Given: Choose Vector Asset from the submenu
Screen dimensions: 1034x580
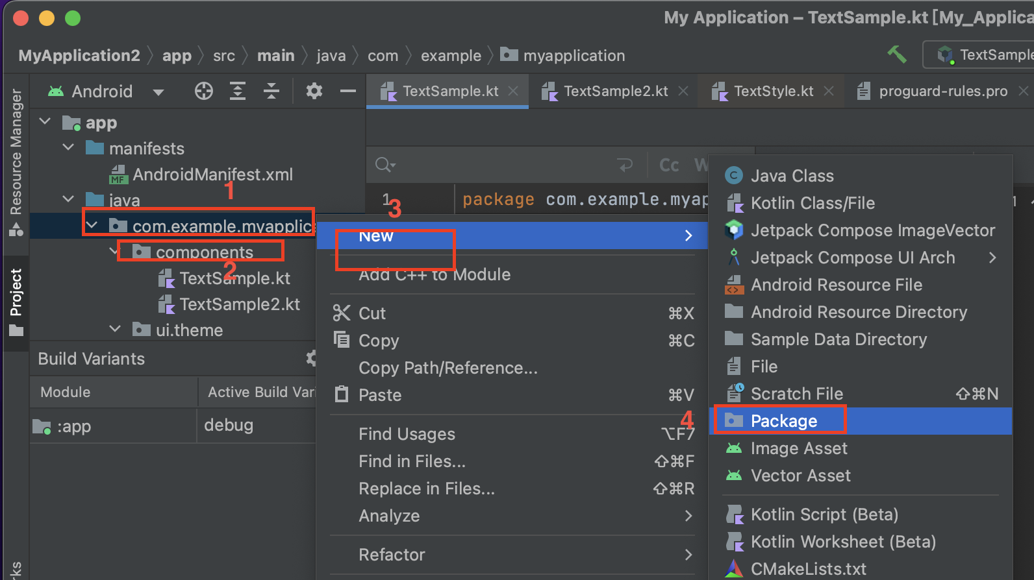Looking at the screenshot, I should tap(861, 476).
